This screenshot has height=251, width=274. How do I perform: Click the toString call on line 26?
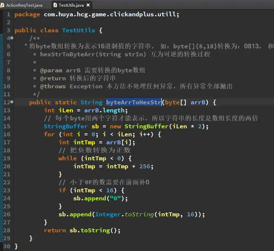(139, 214)
